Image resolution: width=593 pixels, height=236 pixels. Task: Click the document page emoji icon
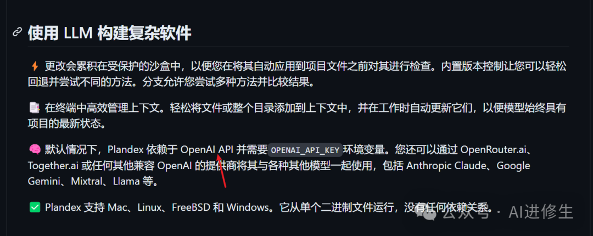click(x=35, y=108)
